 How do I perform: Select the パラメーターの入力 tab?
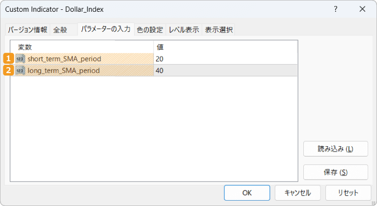[x=105, y=29]
